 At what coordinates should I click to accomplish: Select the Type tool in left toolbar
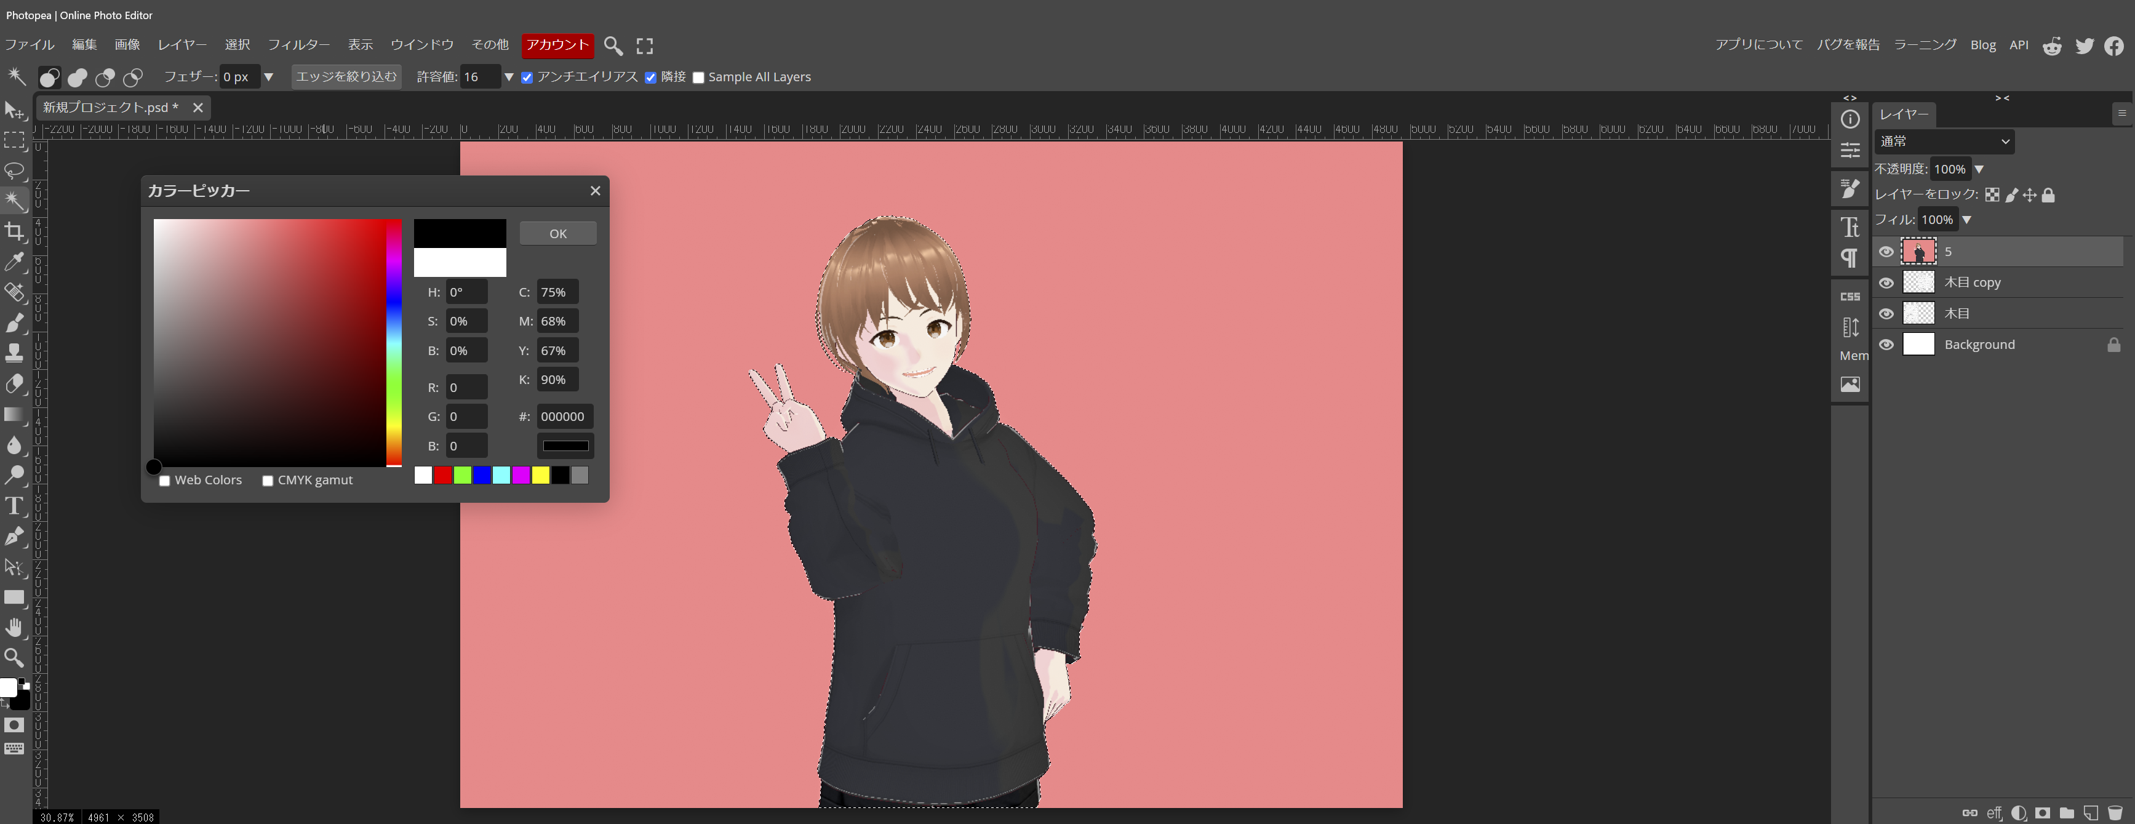pyautogui.click(x=14, y=506)
